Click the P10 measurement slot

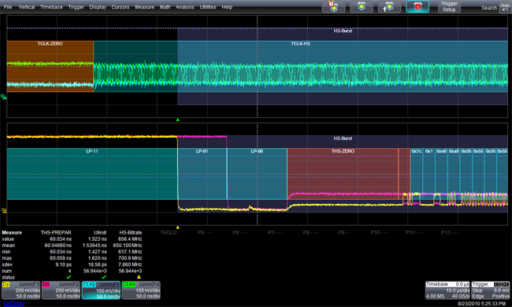pos(380,233)
